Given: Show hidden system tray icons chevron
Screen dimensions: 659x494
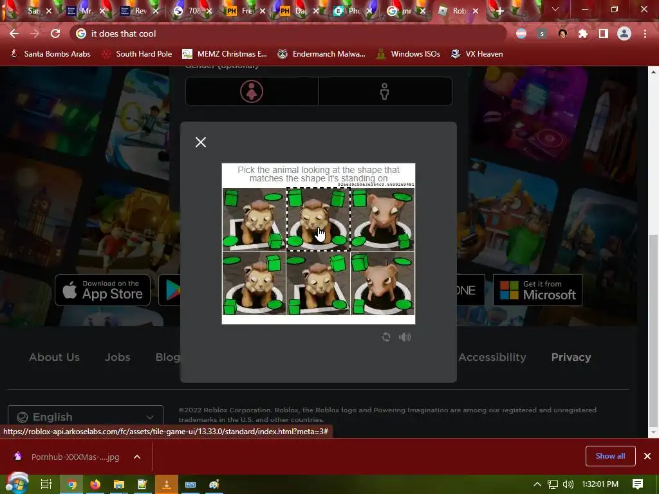Looking at the screenshot, I should point(537,484).
